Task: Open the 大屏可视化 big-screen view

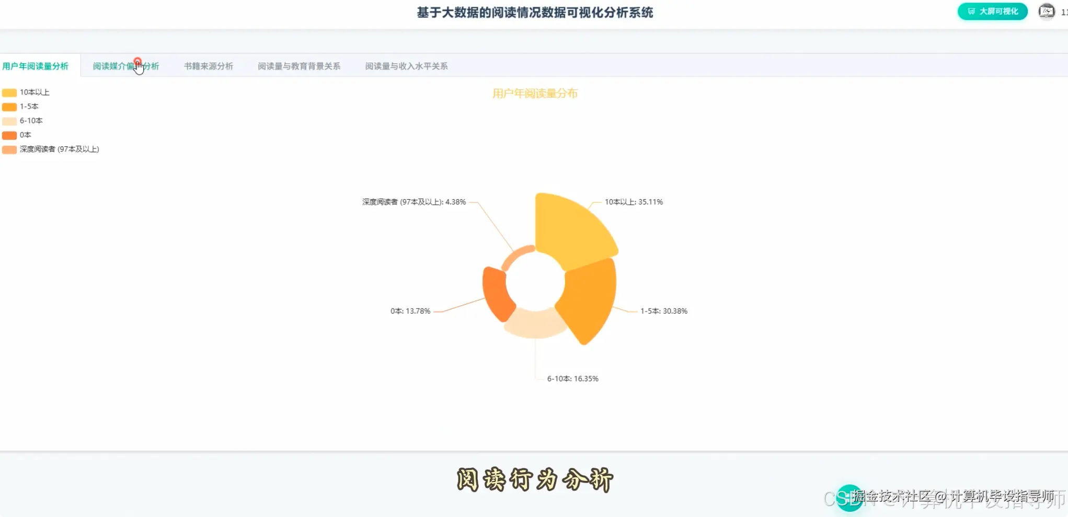Action: click(x=992, y=11)
